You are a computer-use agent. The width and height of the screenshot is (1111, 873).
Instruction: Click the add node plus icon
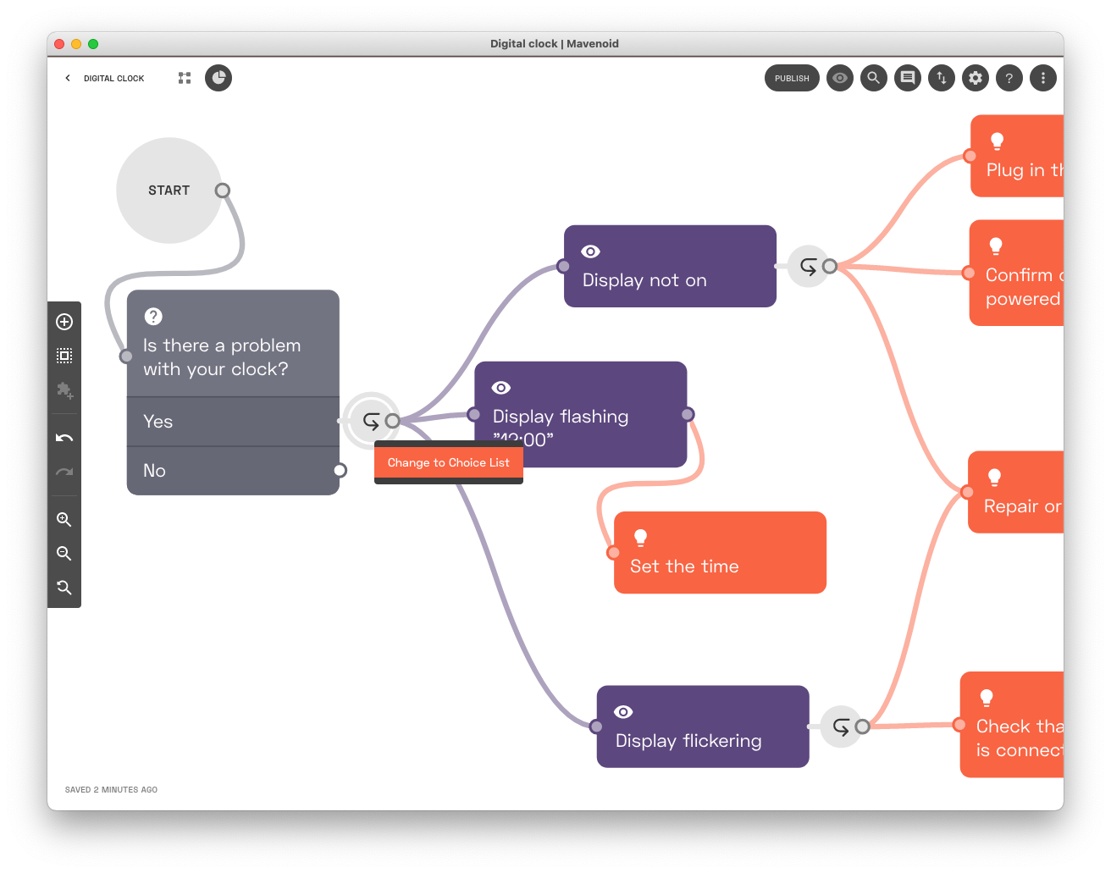[x=64, y=322]
